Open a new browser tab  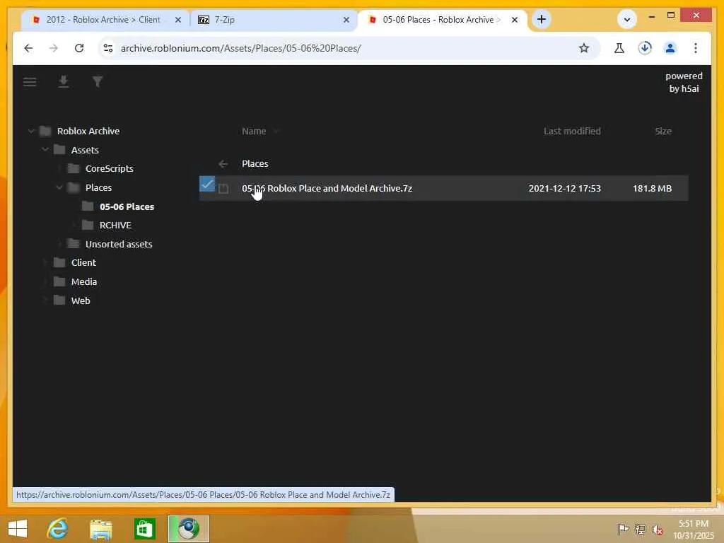coord(541,19)
